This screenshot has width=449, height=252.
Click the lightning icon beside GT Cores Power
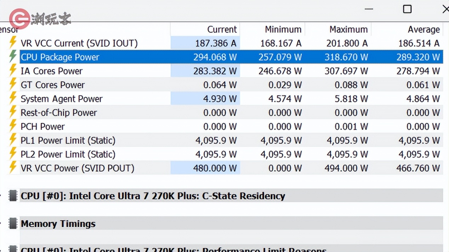(13, 84)
